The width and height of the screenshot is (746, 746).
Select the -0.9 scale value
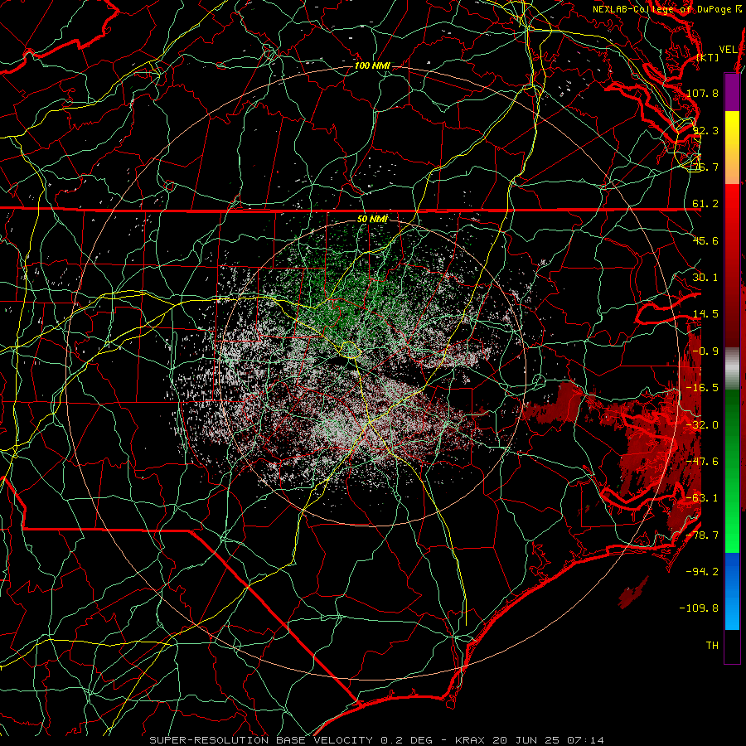[705, 351]
